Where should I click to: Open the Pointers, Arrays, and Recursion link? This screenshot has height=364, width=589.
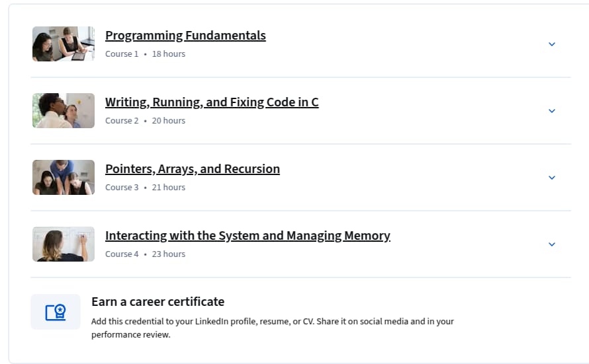[x=193, y=168]
